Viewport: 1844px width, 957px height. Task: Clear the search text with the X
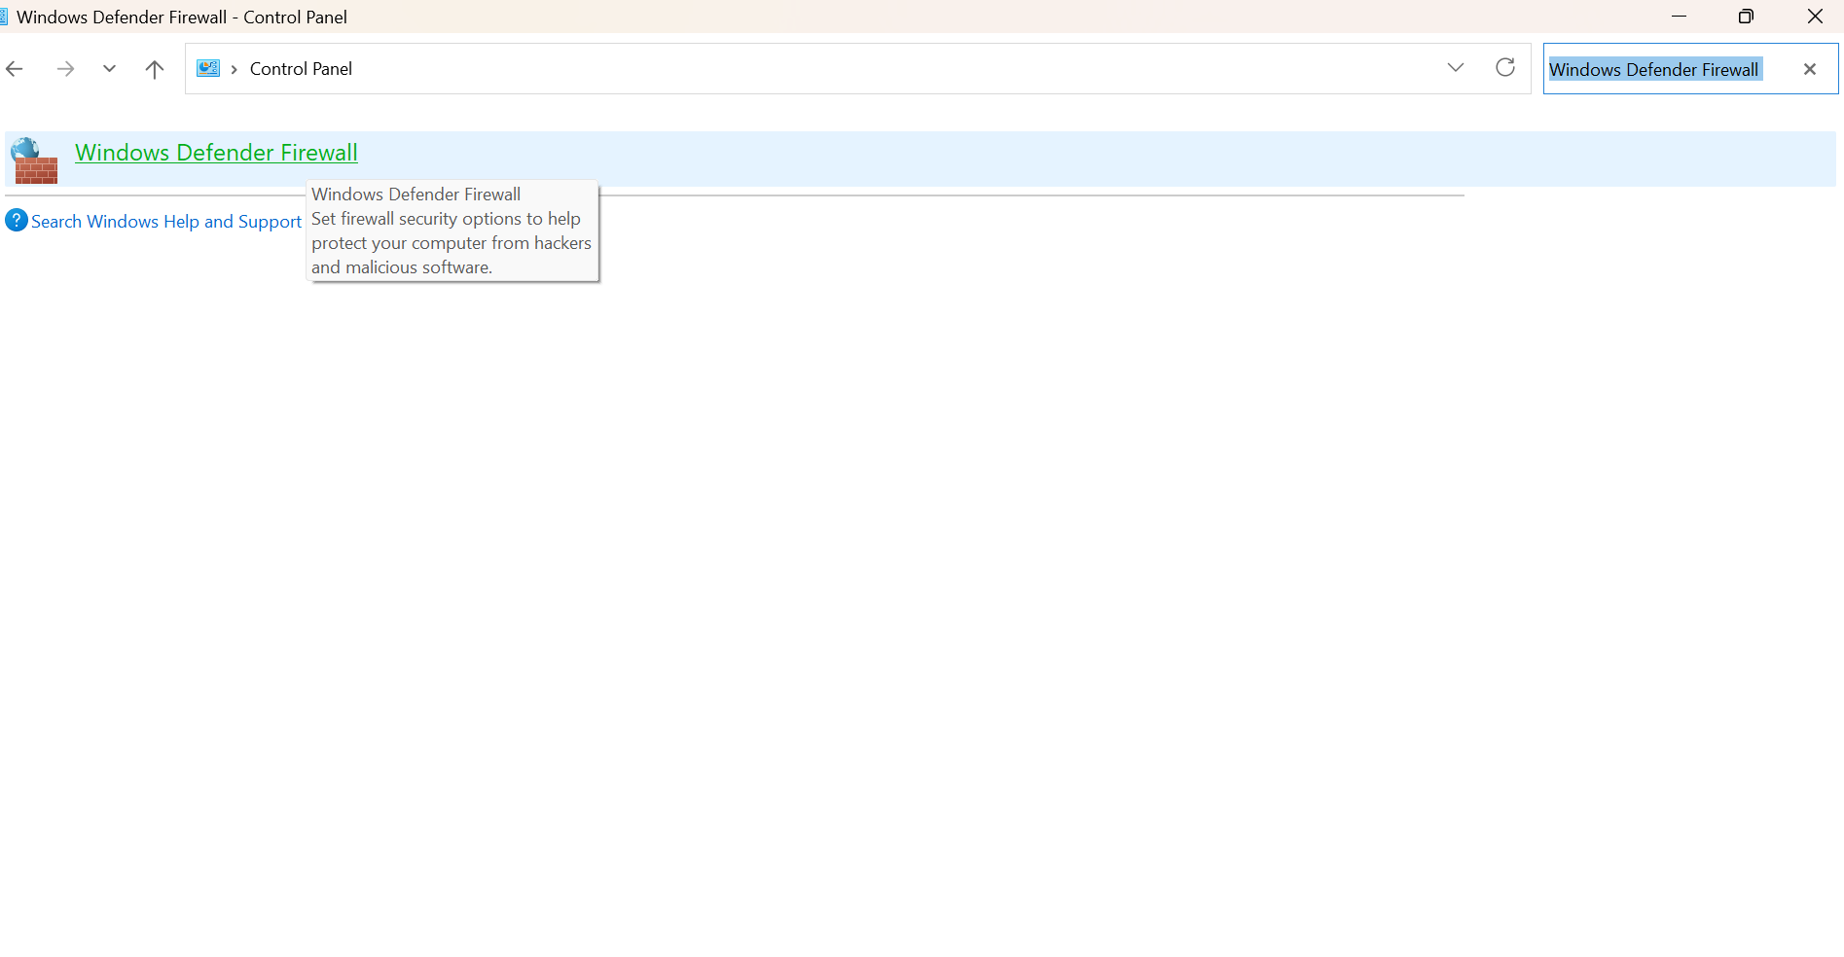click(x=1810, y=69)
